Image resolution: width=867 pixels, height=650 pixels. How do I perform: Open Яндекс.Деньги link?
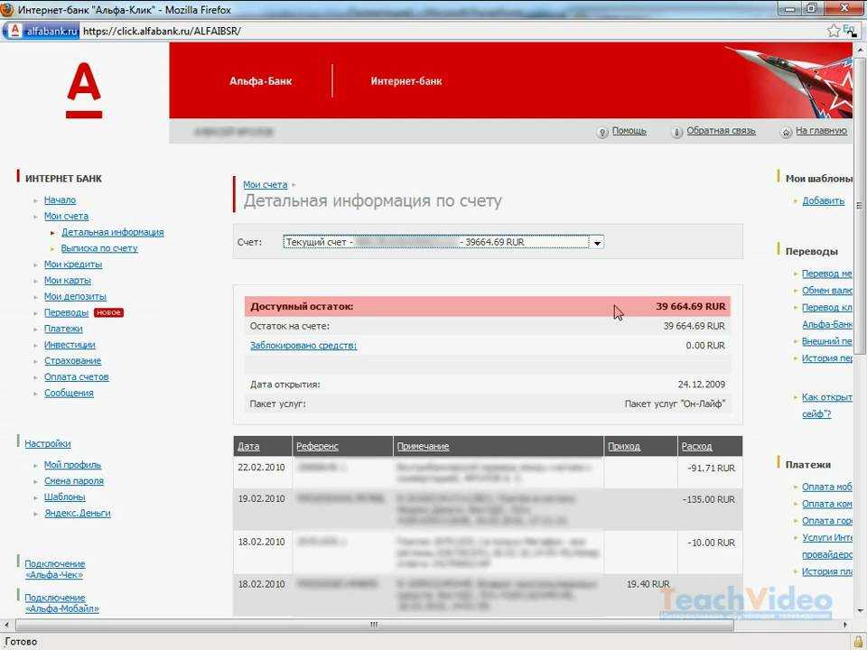pos(78,513)
